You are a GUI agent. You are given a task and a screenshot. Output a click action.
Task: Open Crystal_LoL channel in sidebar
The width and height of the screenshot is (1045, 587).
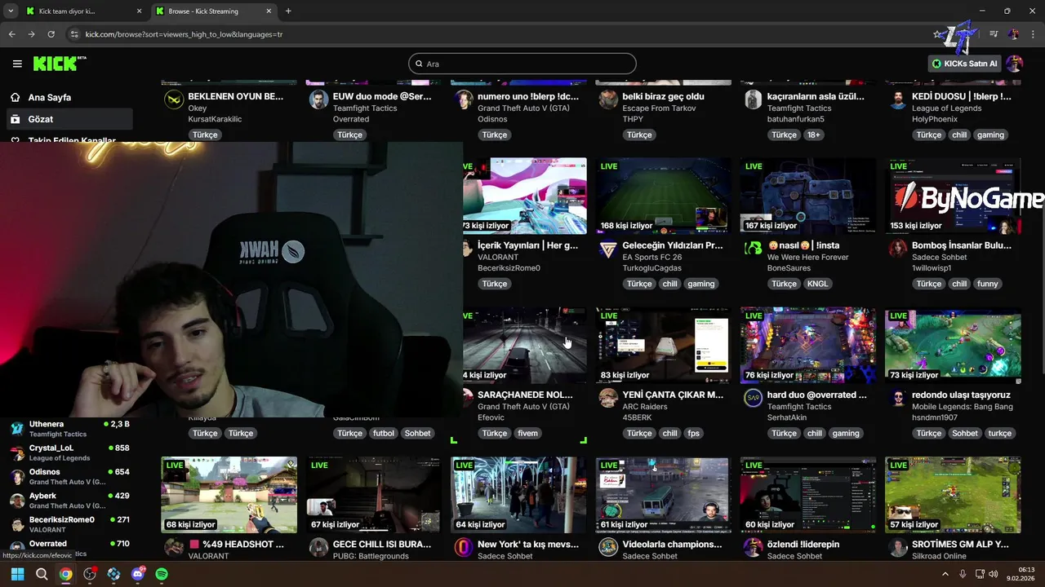click(69, 452)
